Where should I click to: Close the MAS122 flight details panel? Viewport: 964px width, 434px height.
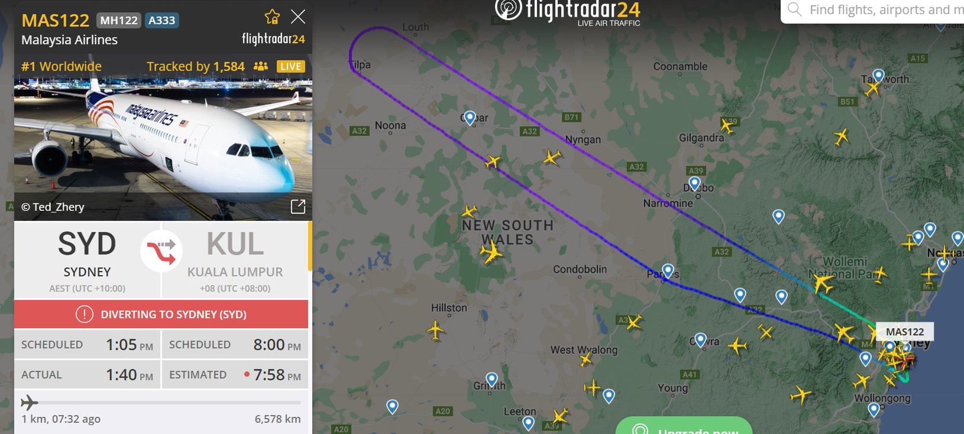click(x=298, y=17)
